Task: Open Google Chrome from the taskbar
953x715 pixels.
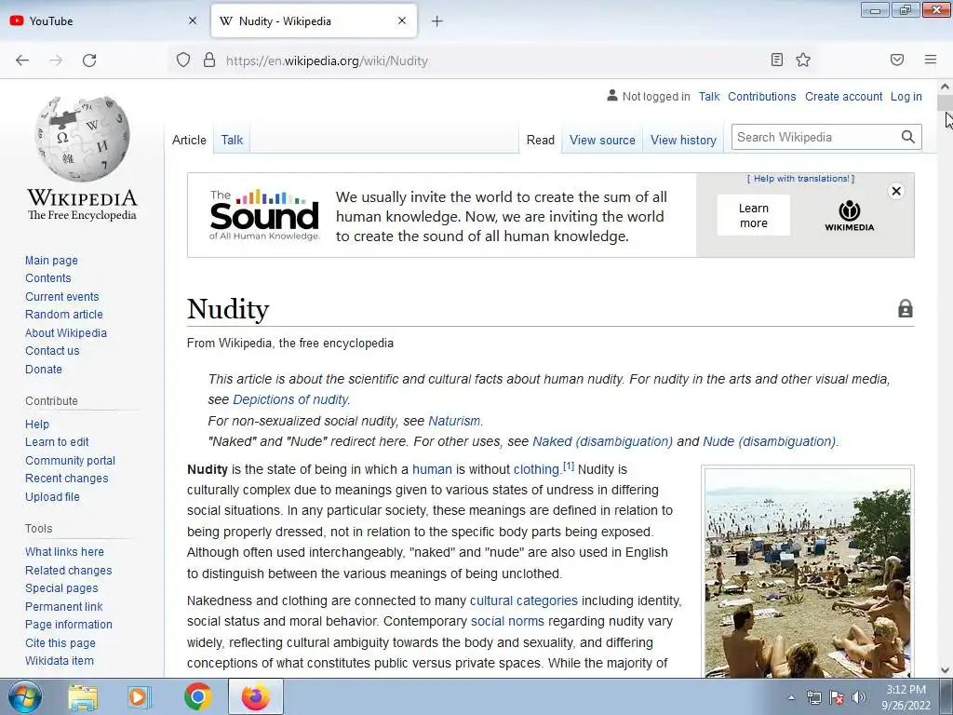Action: click(x=198, y=696)
